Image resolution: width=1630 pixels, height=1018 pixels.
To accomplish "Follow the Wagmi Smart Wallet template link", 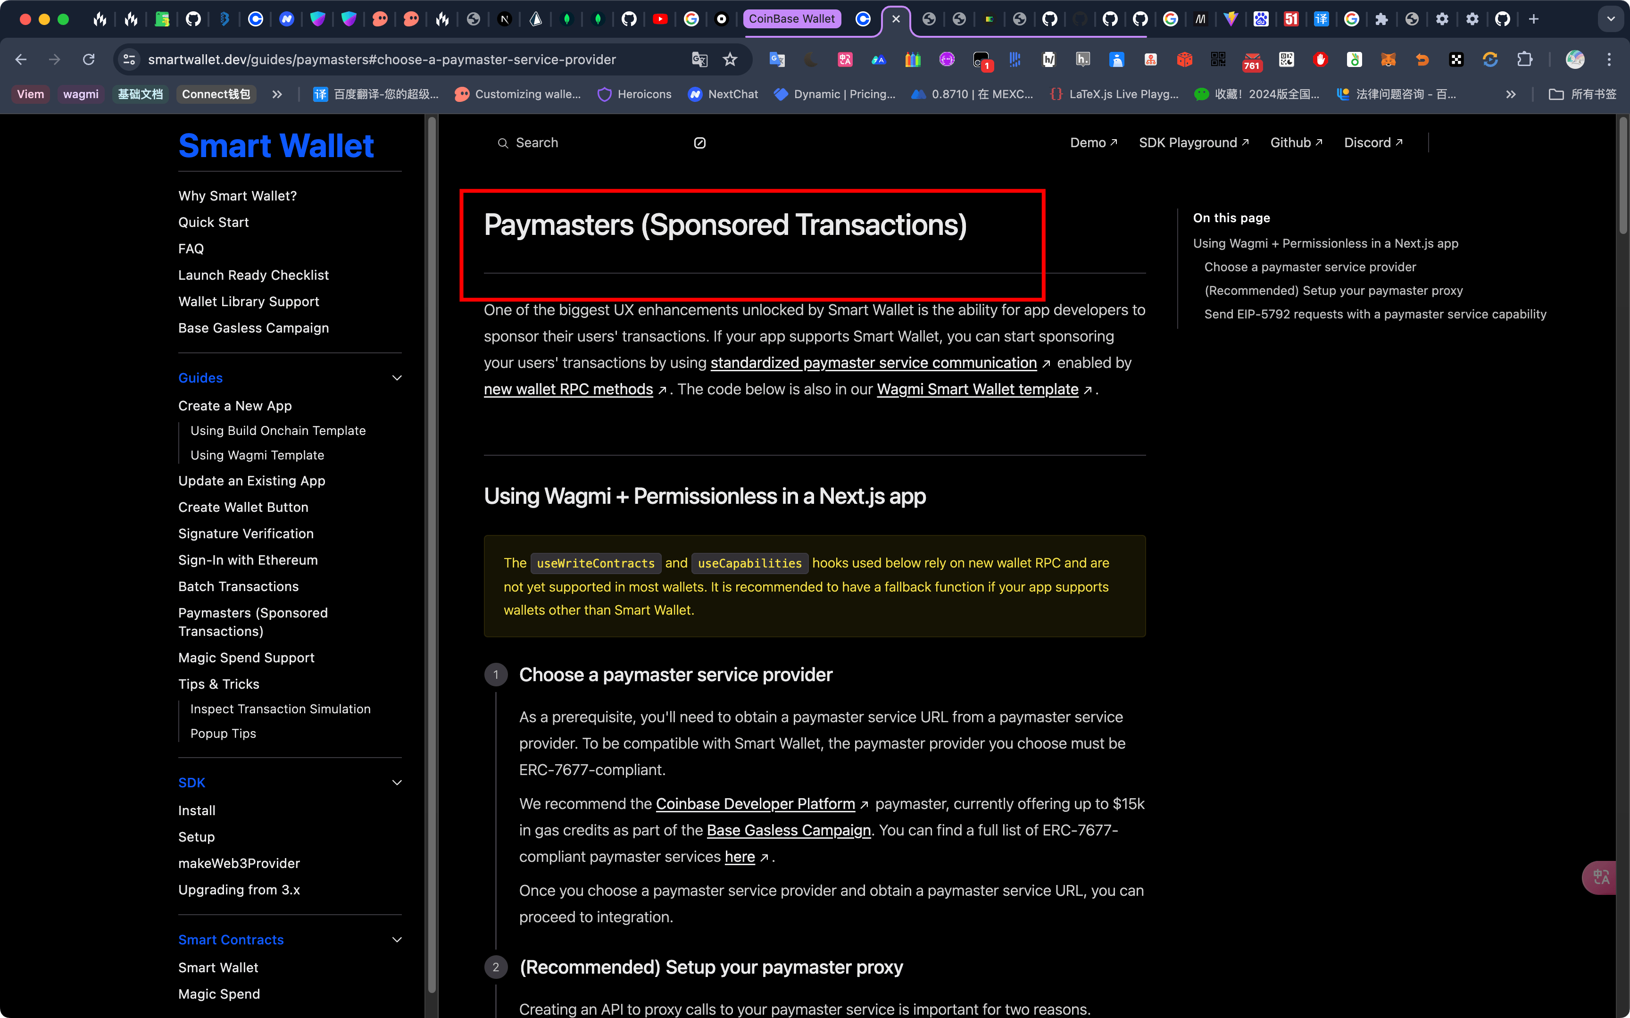I will (977, 389).
